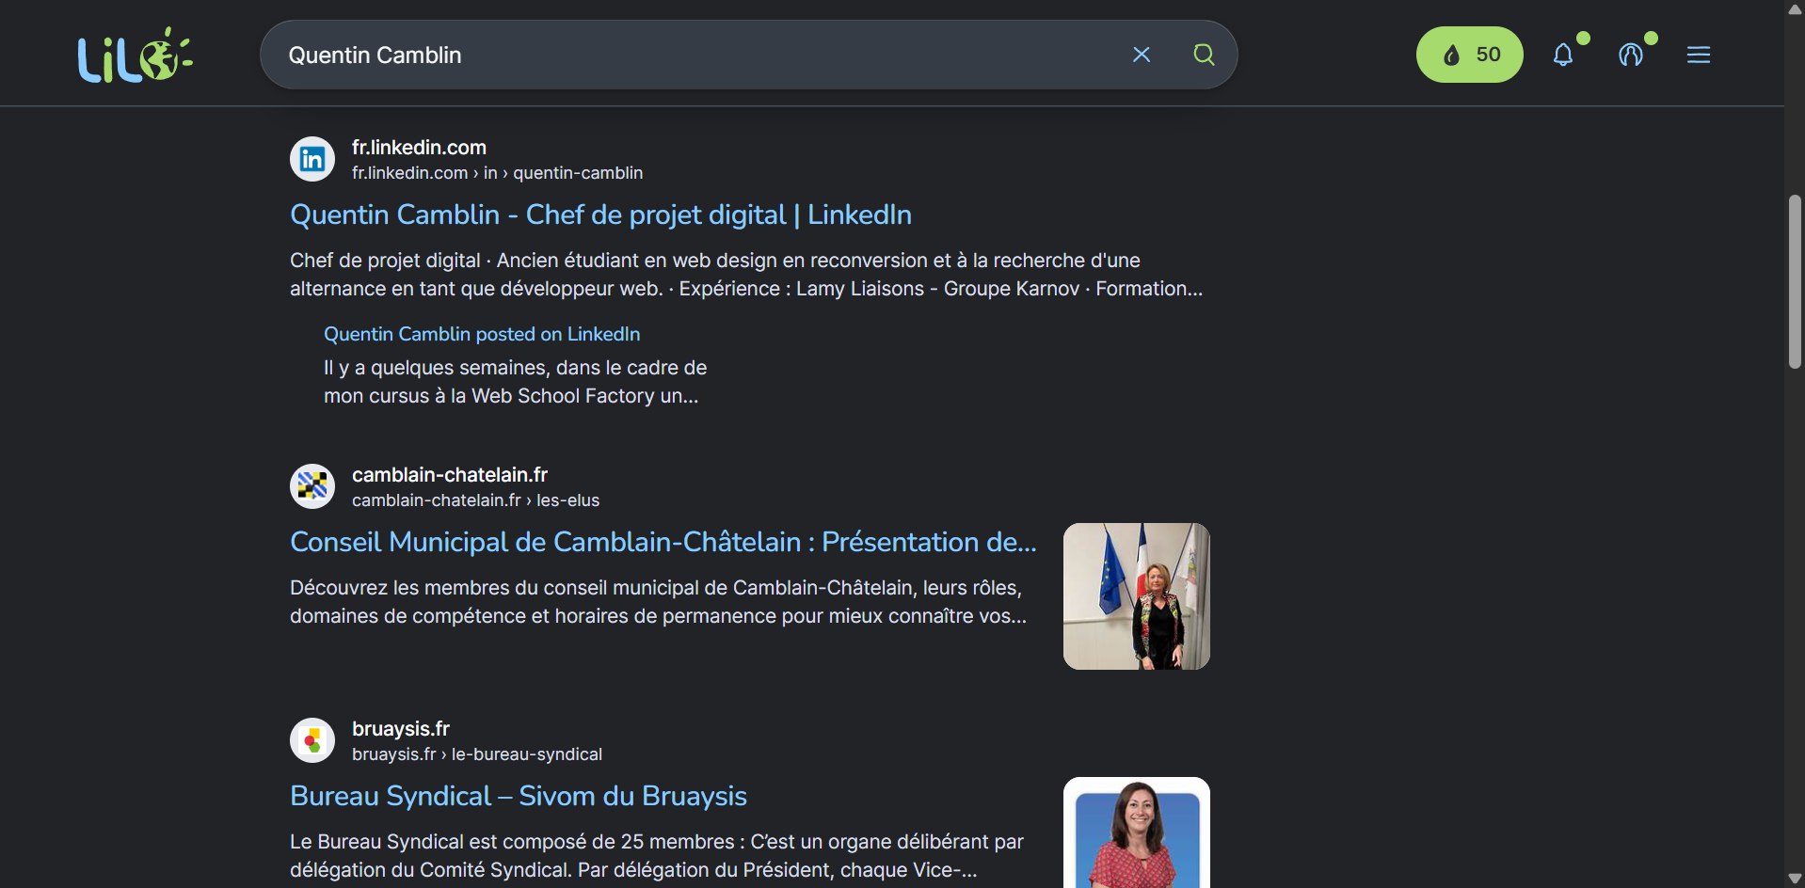The width and height of the screenshot is (1805, 888).
Task: Click the camblain-chatelain.fr site name
Action: (x=450, y=475)
